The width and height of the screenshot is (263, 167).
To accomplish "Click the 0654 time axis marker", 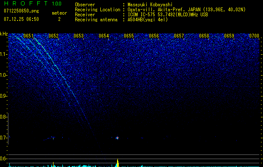I will click(x=104, y=36).
